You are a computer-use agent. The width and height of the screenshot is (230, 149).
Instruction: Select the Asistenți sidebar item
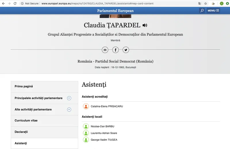[21, 143]
